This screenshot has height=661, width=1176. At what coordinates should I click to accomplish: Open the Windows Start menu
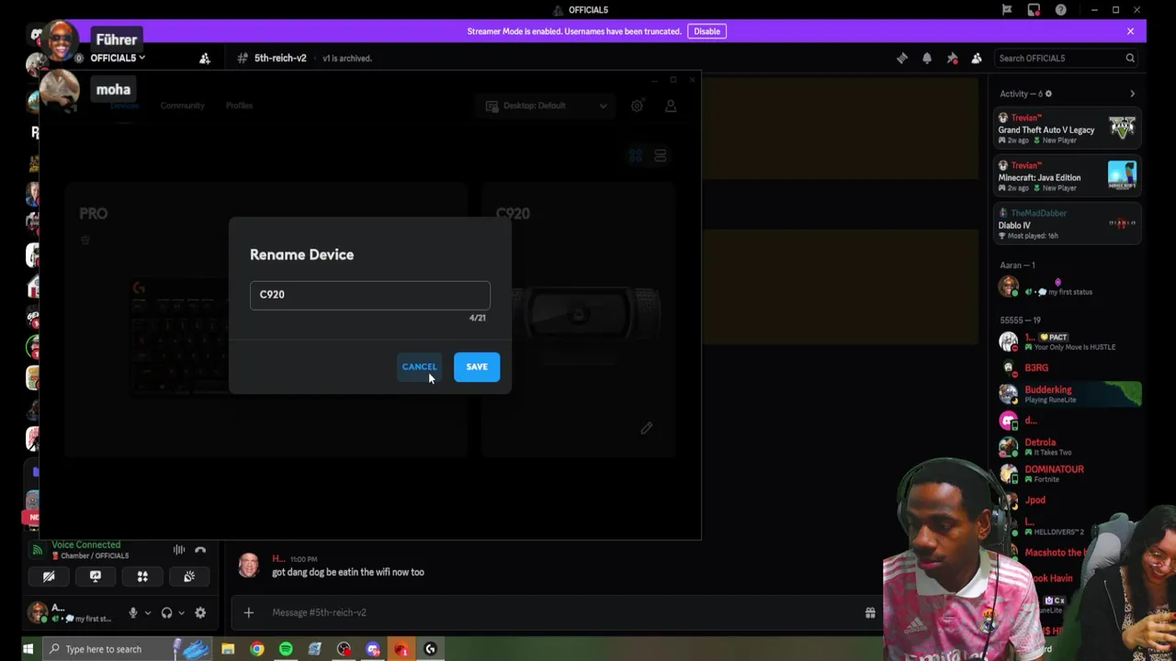tap(28, 649)
